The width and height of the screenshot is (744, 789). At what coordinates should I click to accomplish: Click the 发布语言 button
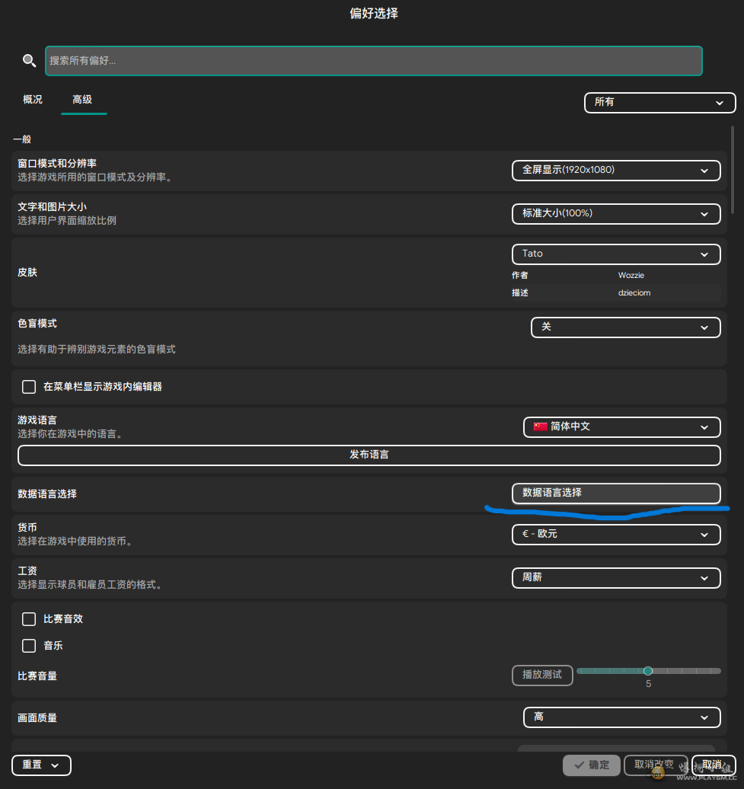coord(369,455)
